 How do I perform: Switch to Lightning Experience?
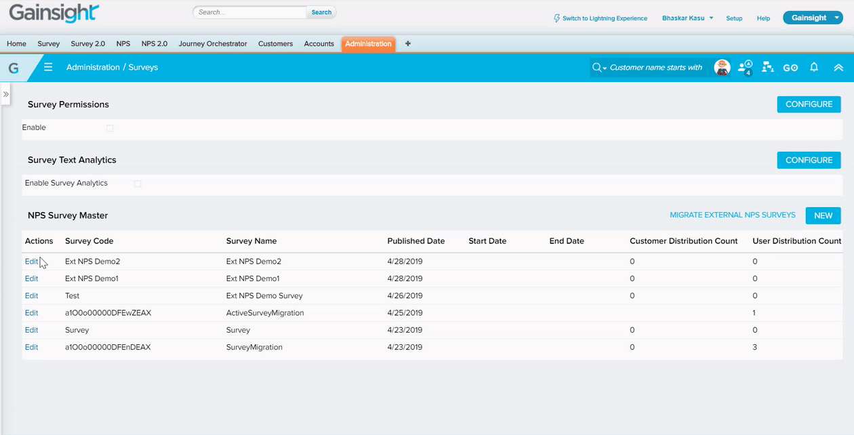coord(605,18)
